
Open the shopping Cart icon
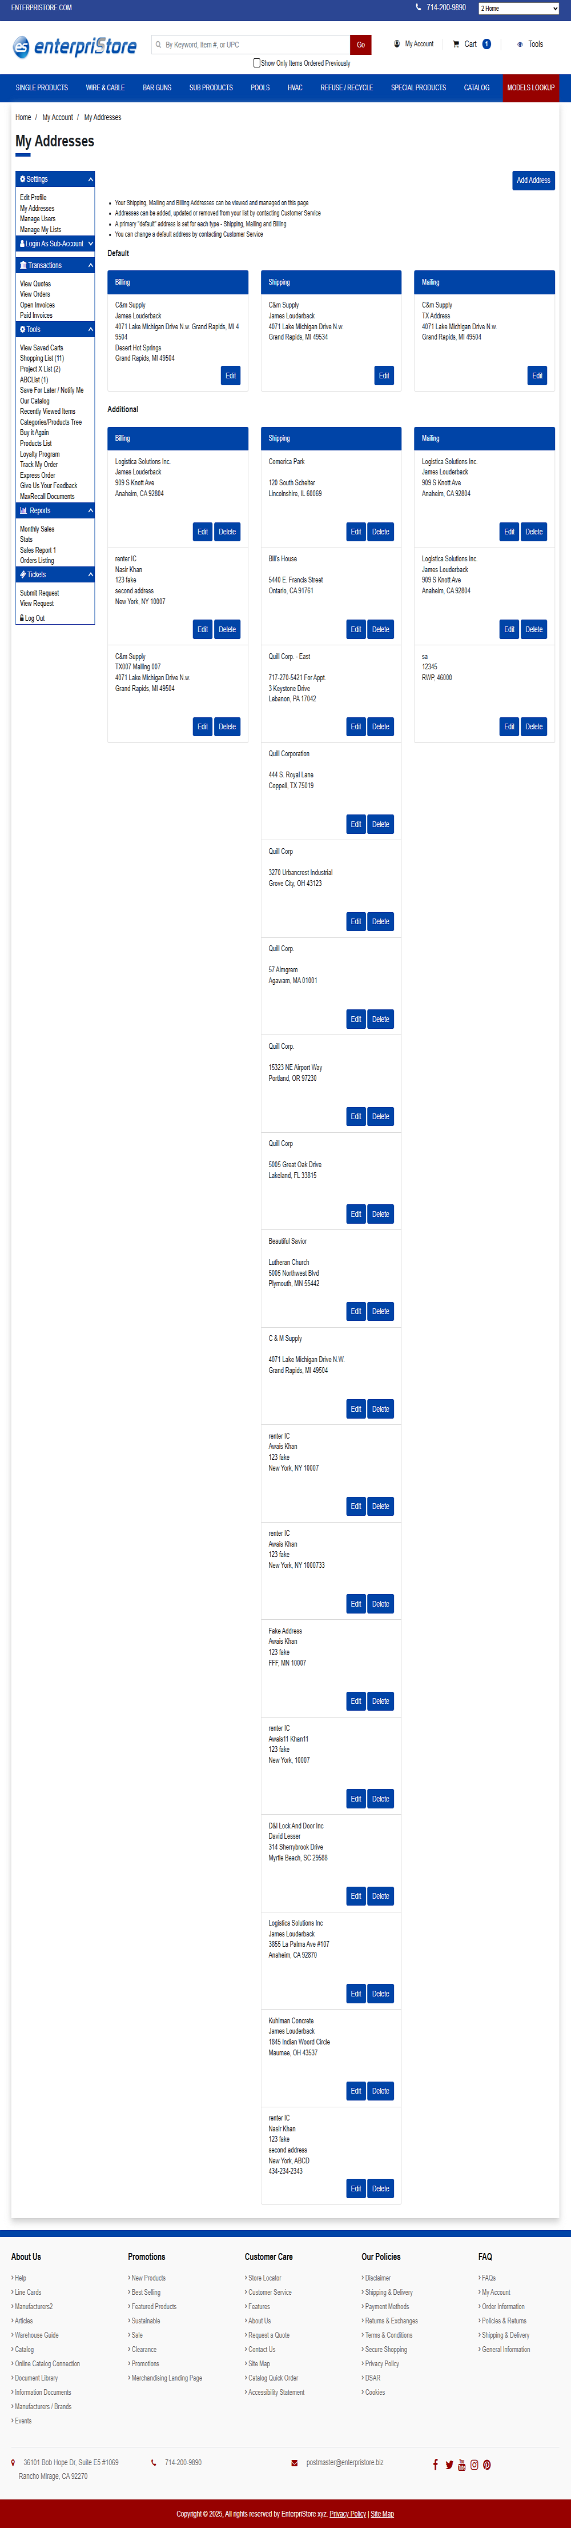455,44
